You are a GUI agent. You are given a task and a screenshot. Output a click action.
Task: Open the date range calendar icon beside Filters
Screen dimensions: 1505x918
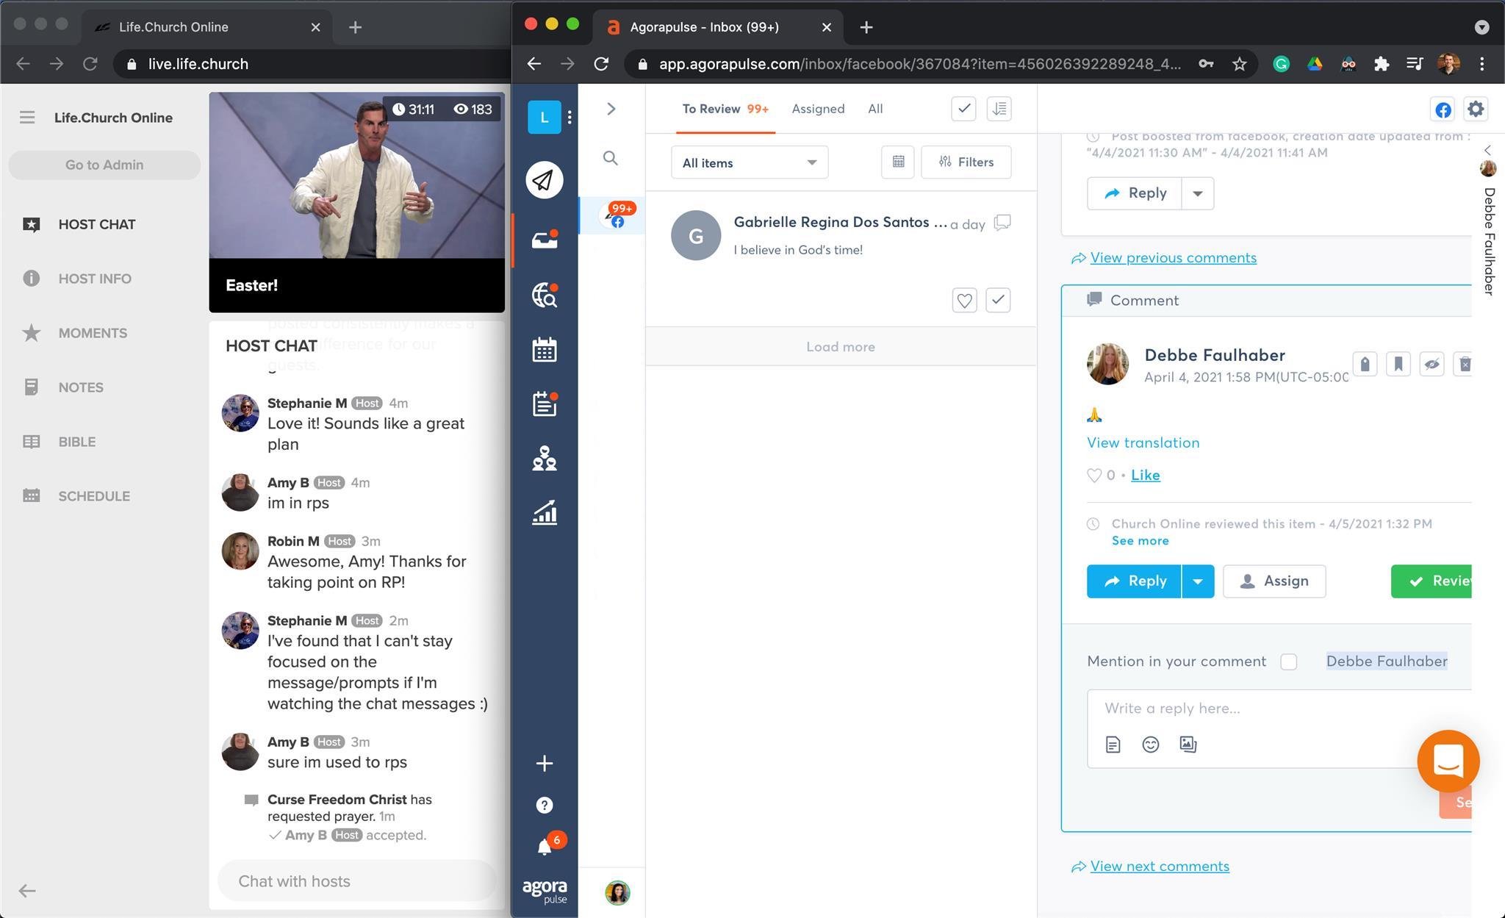pos(897,162)
